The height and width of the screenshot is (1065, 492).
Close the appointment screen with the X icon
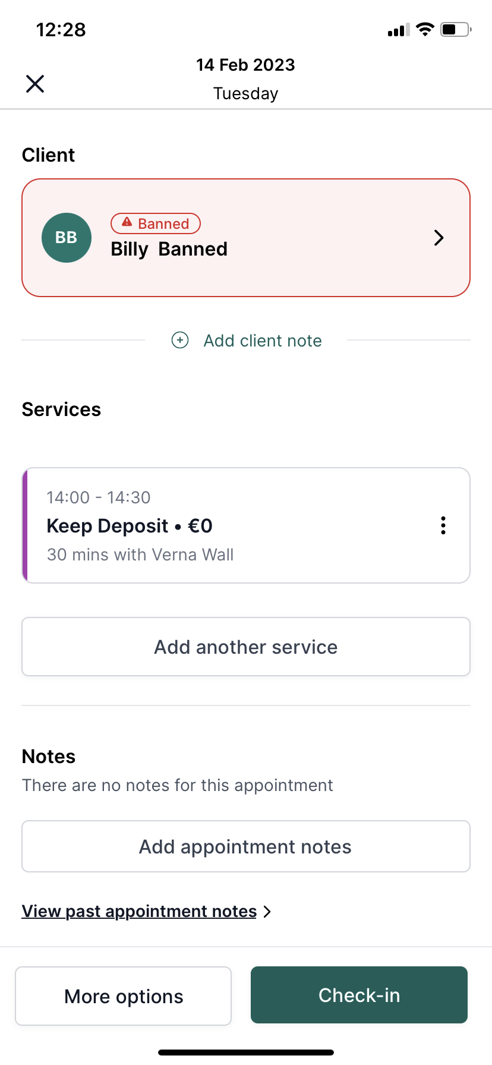(x=35, y=84)
